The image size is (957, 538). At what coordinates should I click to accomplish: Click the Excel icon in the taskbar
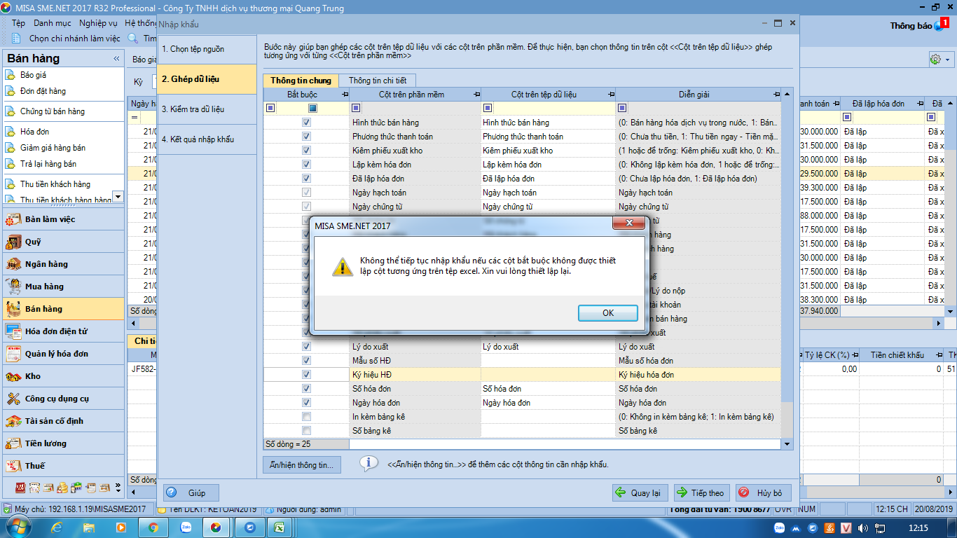(x=278, y=527)
